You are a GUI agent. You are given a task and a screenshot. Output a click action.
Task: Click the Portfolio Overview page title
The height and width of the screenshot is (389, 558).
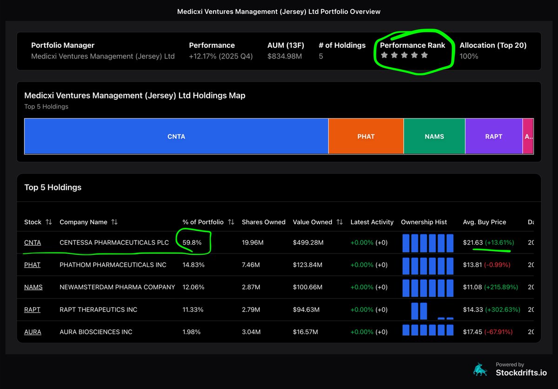279,11
